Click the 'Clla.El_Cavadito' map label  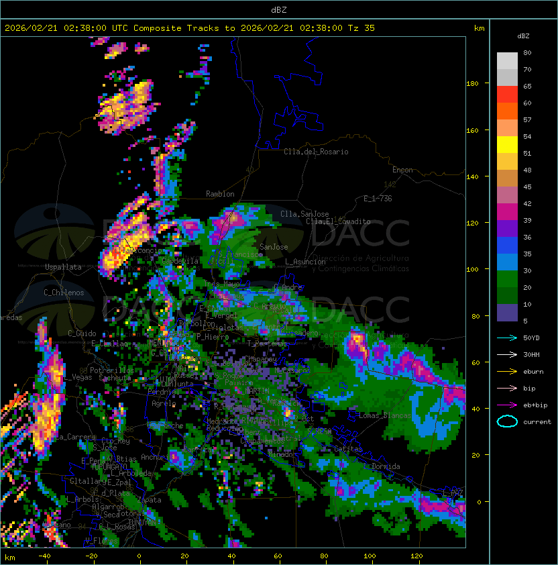tap(338, 221)
